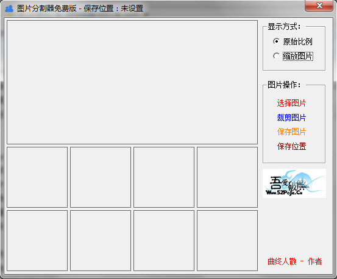The height and width of the screenshot is (279, 337).
Task: Click the red 选择图片 link
Action: point(291,103)
